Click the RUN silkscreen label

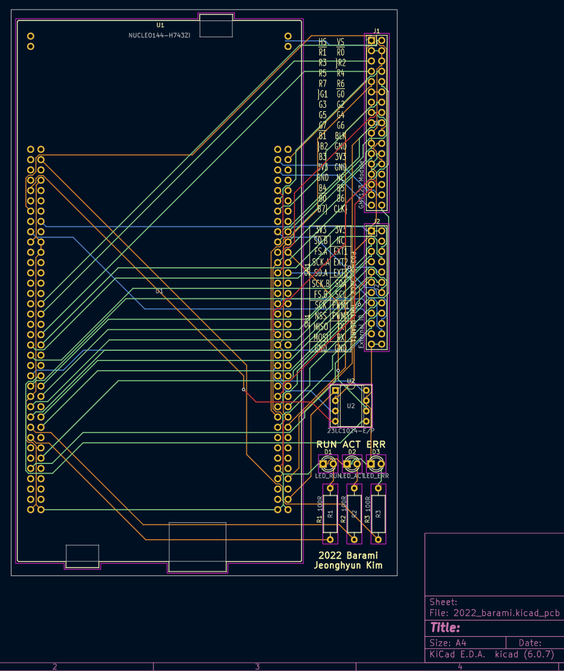tap(328, 444)
